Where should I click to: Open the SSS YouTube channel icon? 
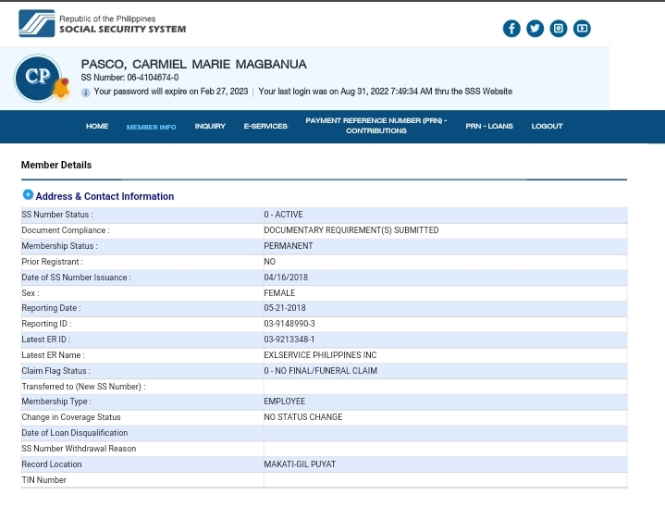(582, 29)
